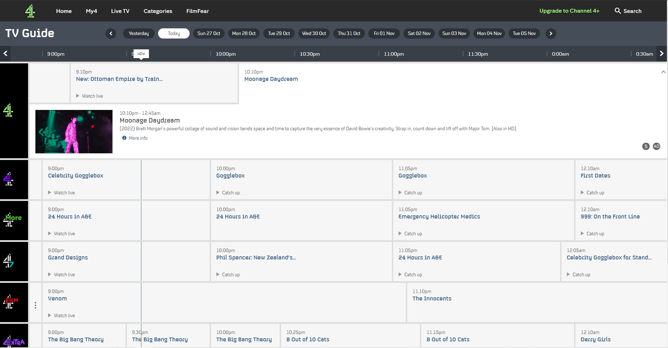Show earlier dates with left arrow

(x=111, y=34)
